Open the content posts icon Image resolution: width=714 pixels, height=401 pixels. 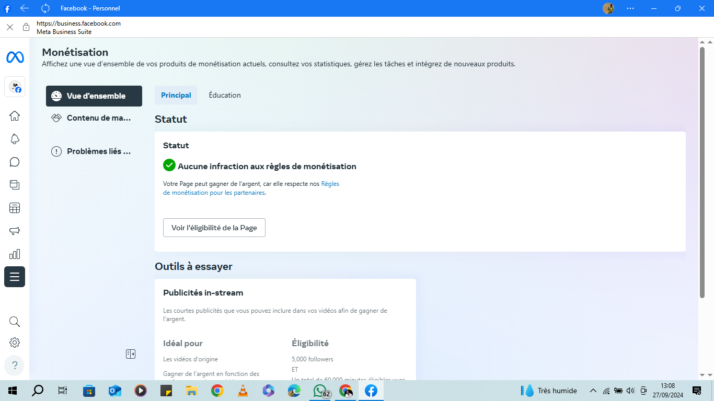pyautogui.click(x=15, y=185)
